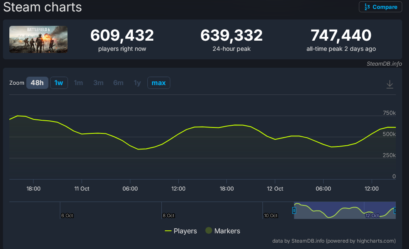
Task: Toggle the Markers series in legend
Action: [223, 231]
